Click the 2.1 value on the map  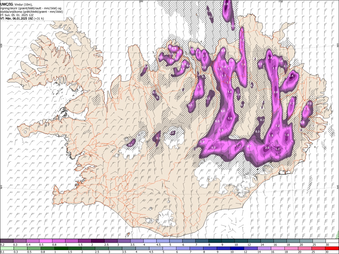pyautogui.click(x=204, y=56)
